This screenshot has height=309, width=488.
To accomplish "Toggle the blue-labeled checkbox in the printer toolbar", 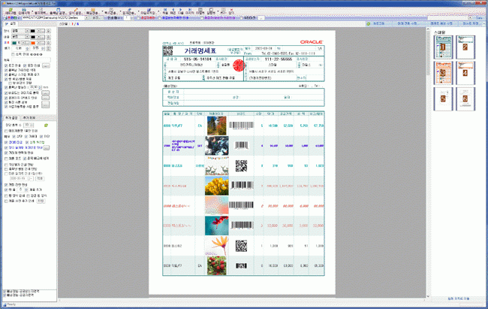I will (x=159, y=18).
